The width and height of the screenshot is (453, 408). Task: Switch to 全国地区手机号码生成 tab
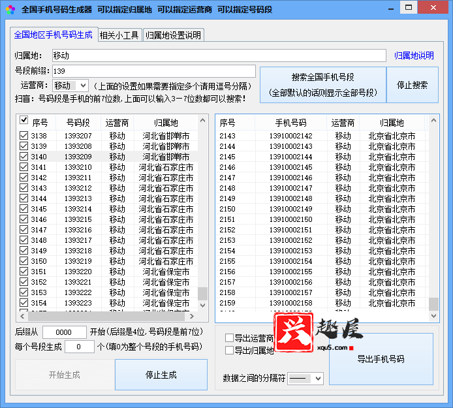53,35
